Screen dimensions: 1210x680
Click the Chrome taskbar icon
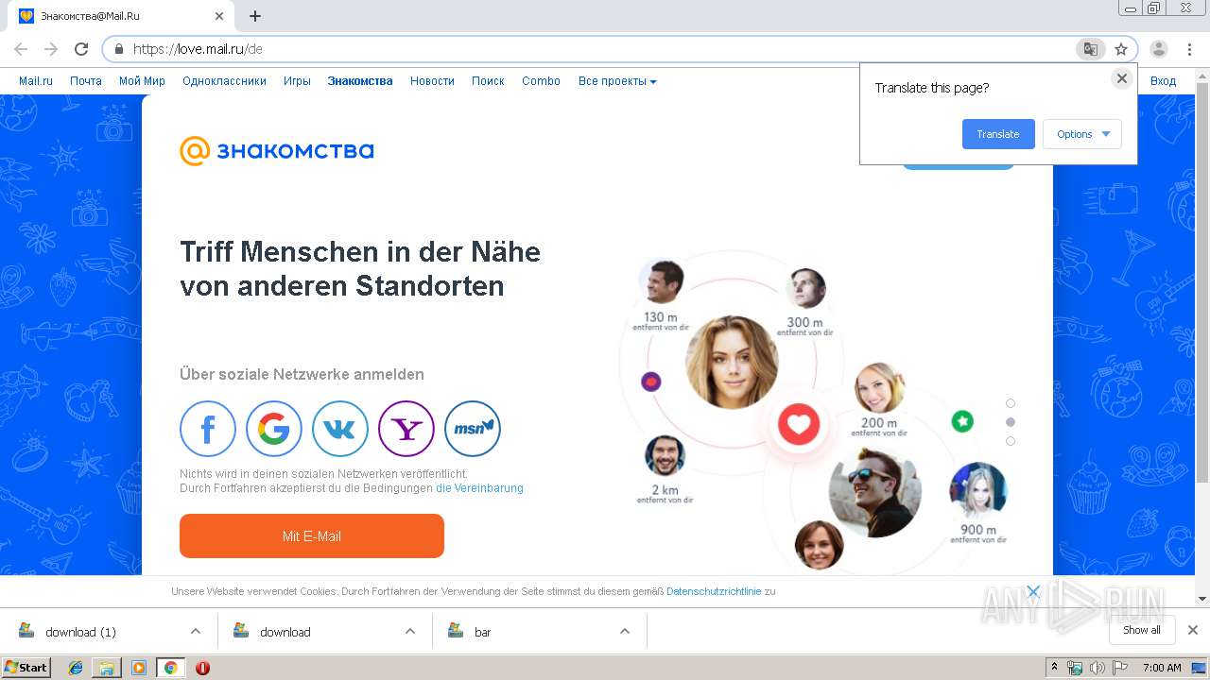170,668
